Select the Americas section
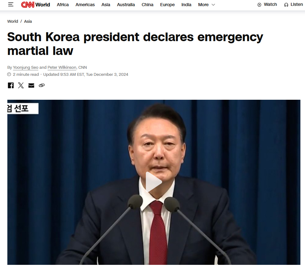The image size is (305, 267). click(85, 5)
